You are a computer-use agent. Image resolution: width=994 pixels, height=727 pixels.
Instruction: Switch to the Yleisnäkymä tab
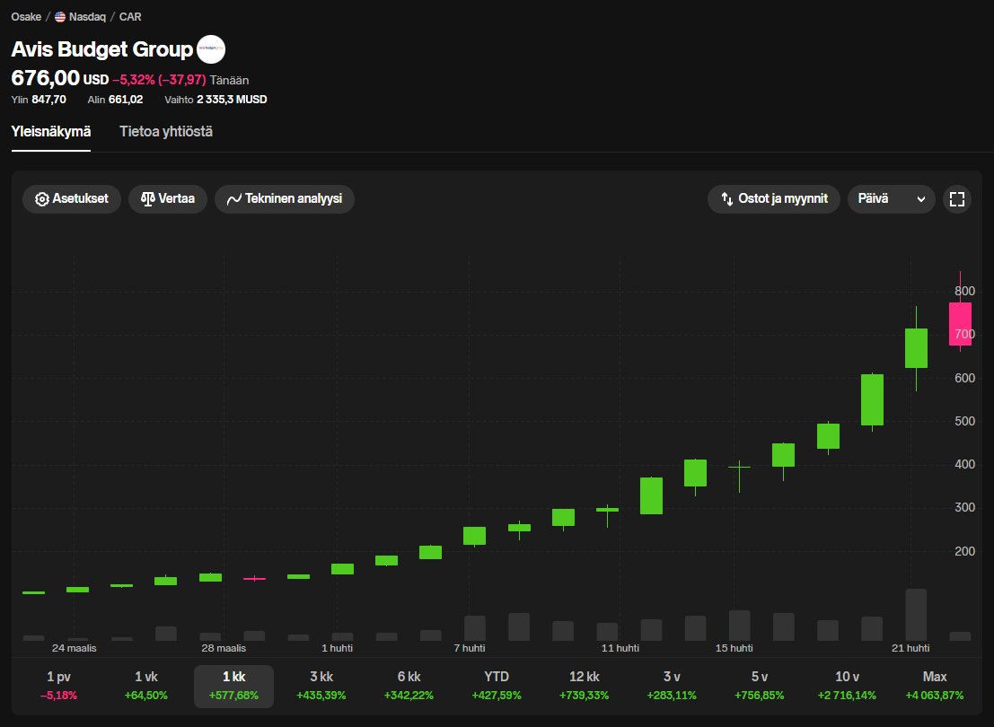click(50, 132)
